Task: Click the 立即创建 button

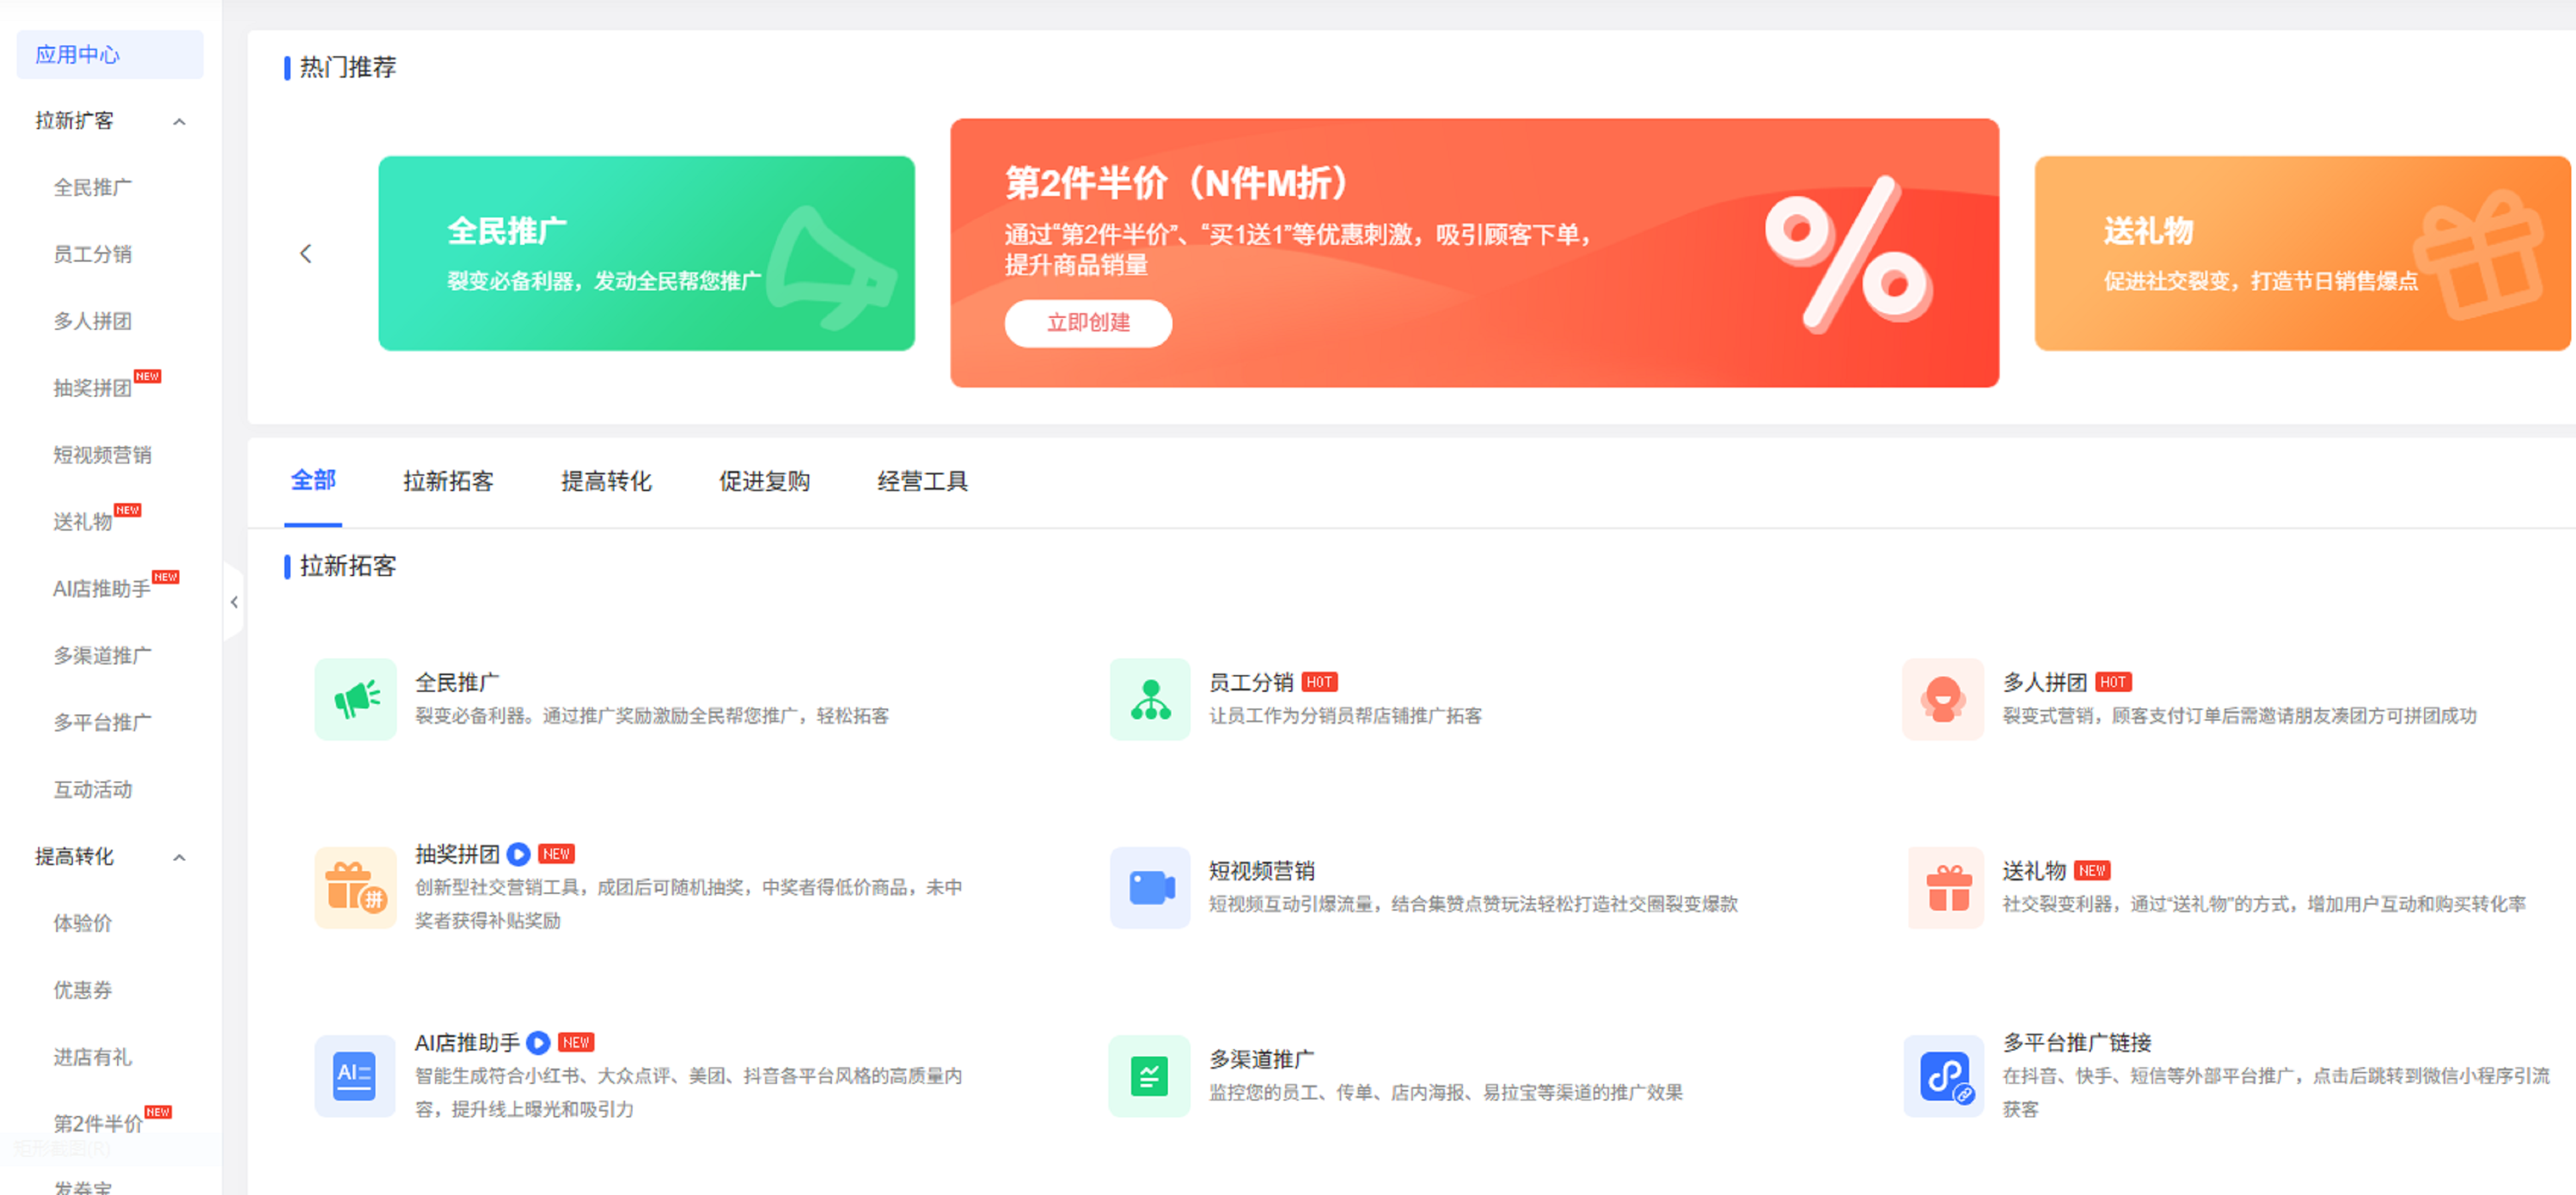Action: 1087,323
